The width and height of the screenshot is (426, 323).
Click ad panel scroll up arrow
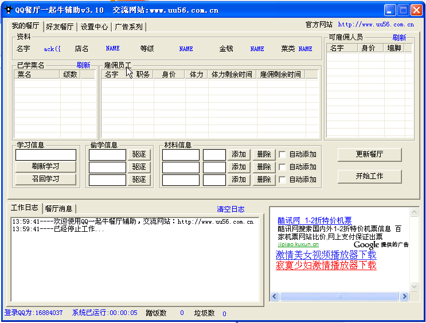pyautogui.click(x=414, y=212)
